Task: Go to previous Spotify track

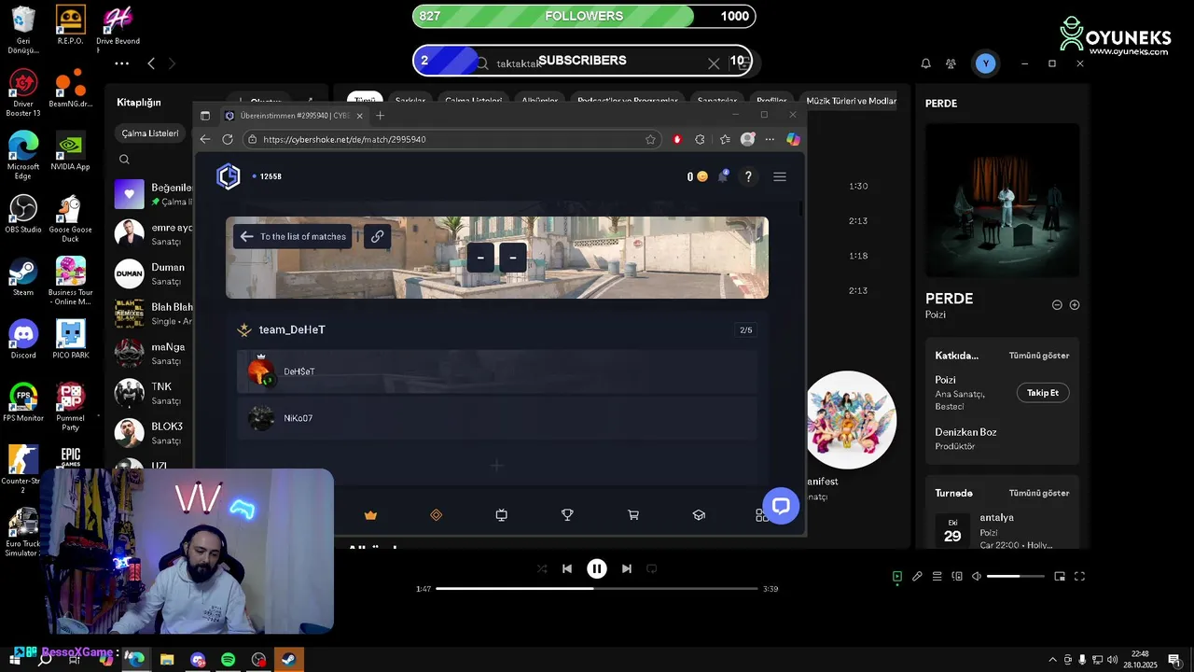Action: click(567, 568)
